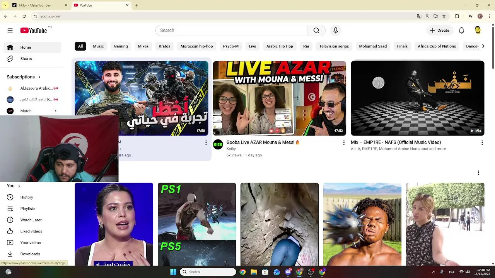This screenshot has width=495, height=278.
Task: Open the tab search dropdown arrow
Action: click(5, 5)
